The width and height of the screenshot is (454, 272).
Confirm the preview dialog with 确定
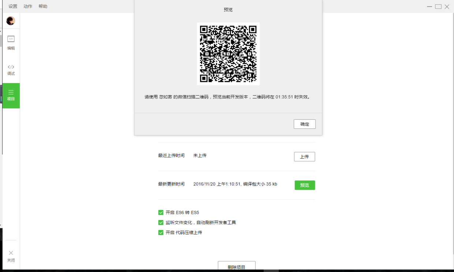305,124
